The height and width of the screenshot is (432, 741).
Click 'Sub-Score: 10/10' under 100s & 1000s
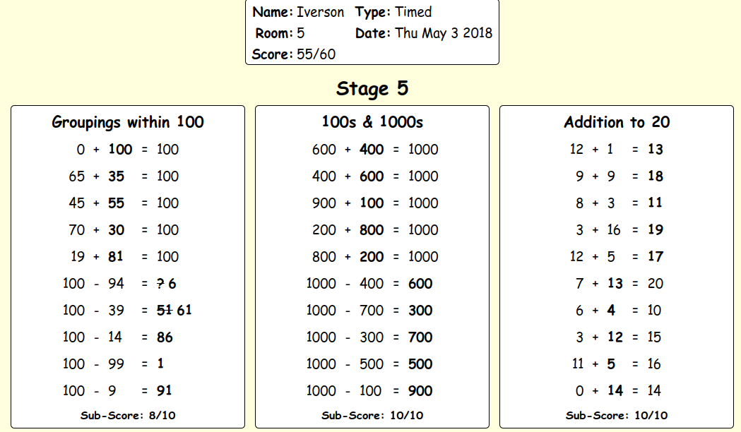point(372,416)
